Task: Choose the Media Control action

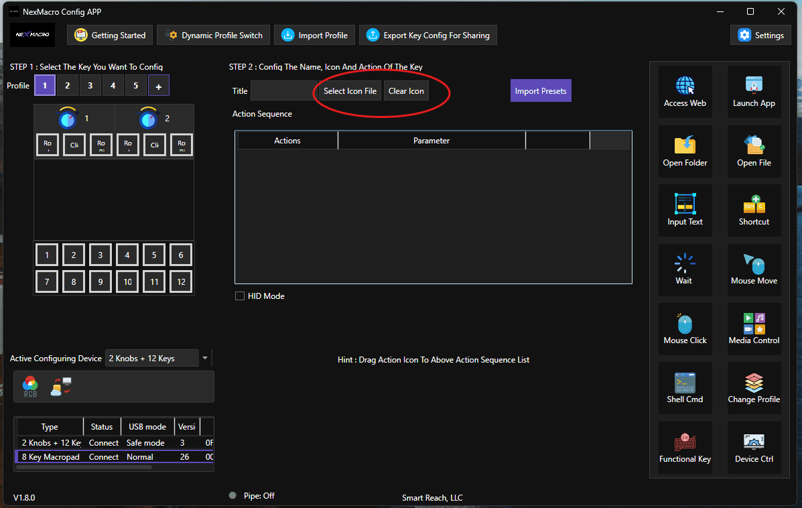Action: click(x=754, y=329)
